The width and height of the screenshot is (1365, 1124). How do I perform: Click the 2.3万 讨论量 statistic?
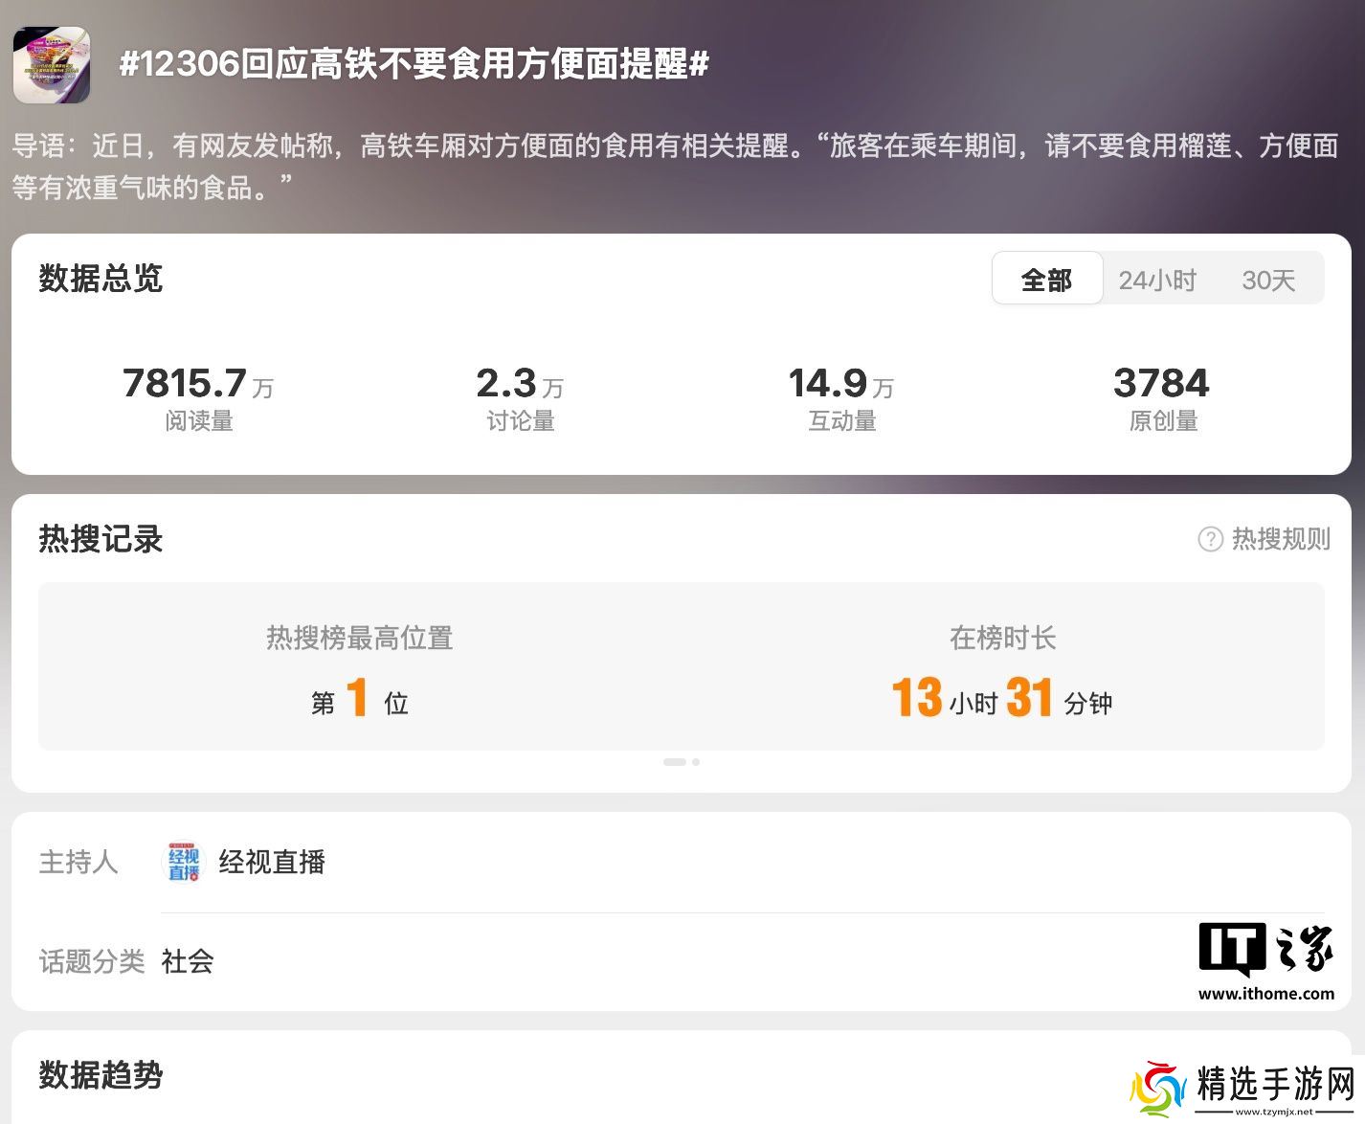[520, 397]
